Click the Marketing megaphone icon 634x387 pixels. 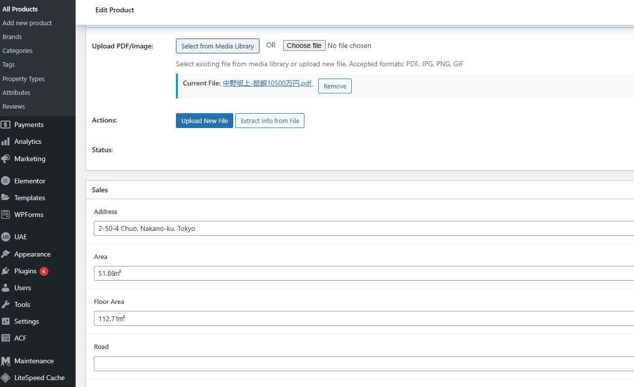click(5, 159)
